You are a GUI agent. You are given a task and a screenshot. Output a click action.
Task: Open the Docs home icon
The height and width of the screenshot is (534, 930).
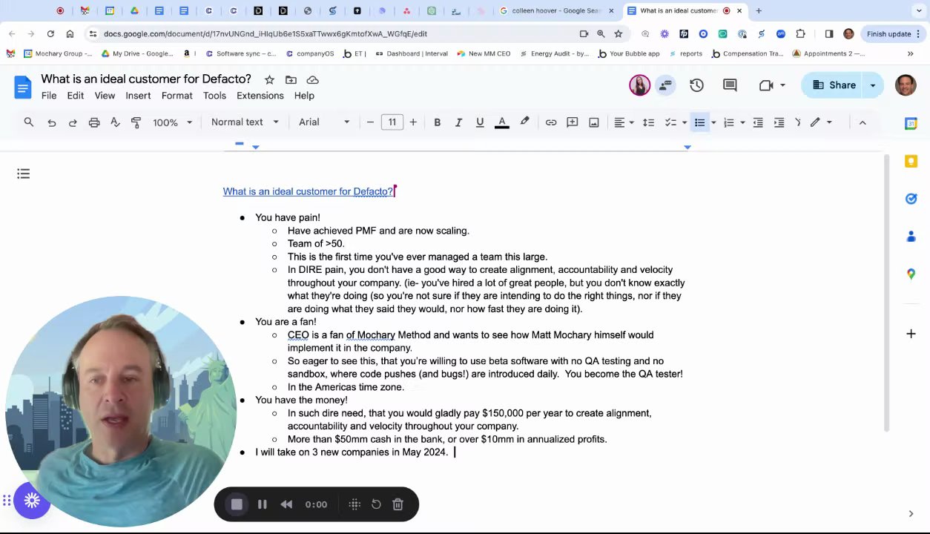pos(22,86)
